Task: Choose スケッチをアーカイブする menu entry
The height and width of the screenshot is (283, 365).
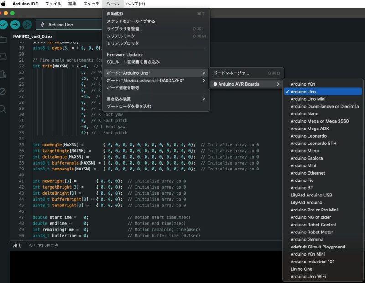Action: coord(156,21)
